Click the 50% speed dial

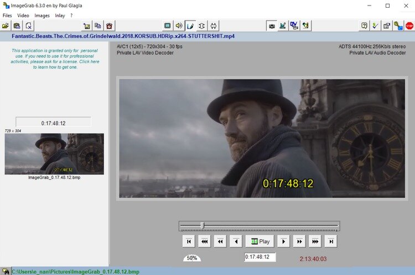192,258
